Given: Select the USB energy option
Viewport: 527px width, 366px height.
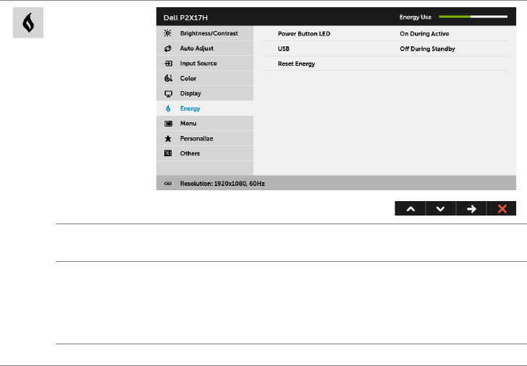Looking at the screenshot, I should click(x=283, y=48).
